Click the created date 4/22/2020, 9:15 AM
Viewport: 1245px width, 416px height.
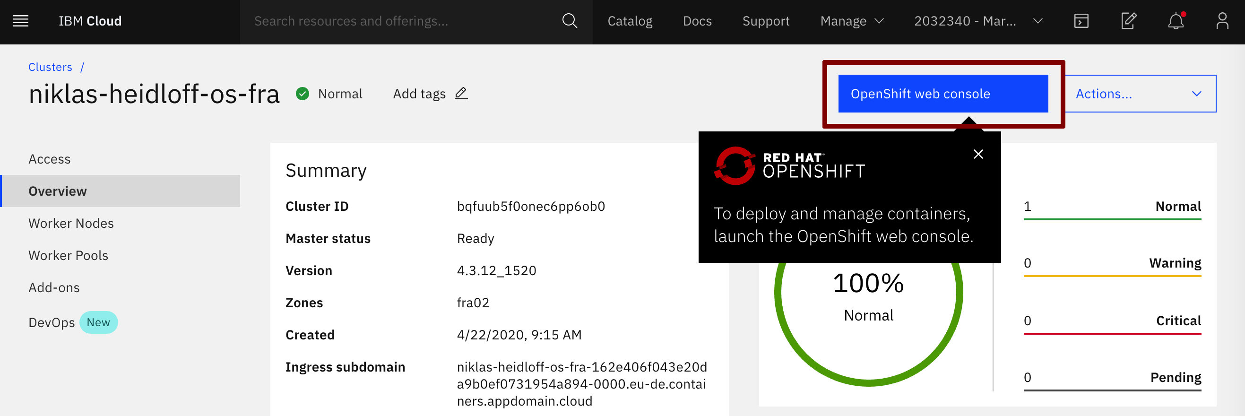[519, 335]
